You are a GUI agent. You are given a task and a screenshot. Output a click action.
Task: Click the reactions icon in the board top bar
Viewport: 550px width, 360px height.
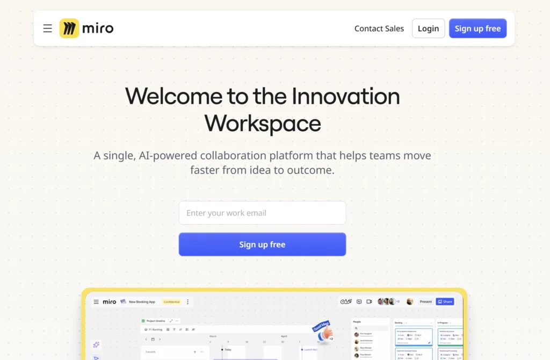click(x=345, y=301)
